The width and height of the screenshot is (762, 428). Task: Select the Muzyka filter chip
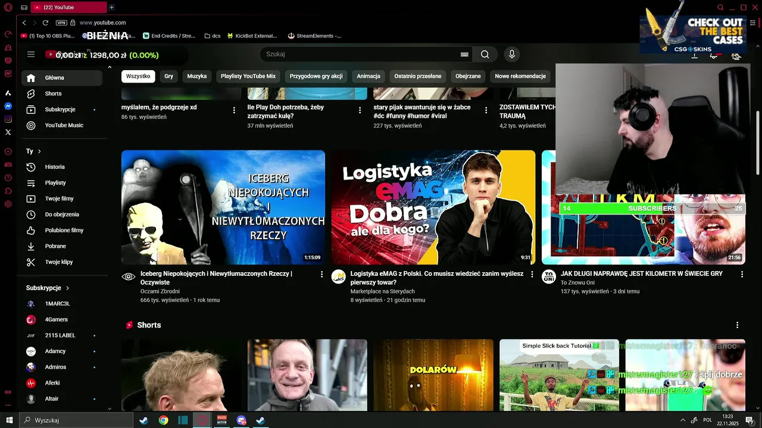[x=197, y=76]
